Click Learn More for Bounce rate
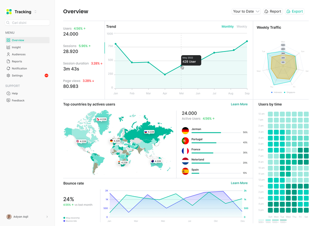 239,183
